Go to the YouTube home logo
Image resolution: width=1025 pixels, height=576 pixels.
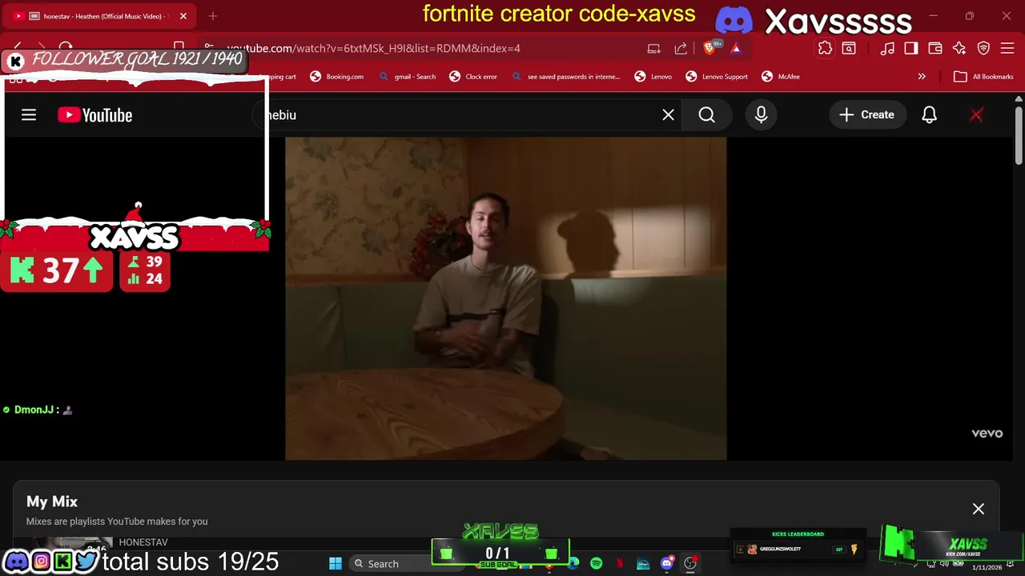pyautogui.click(x=94, y=115)
